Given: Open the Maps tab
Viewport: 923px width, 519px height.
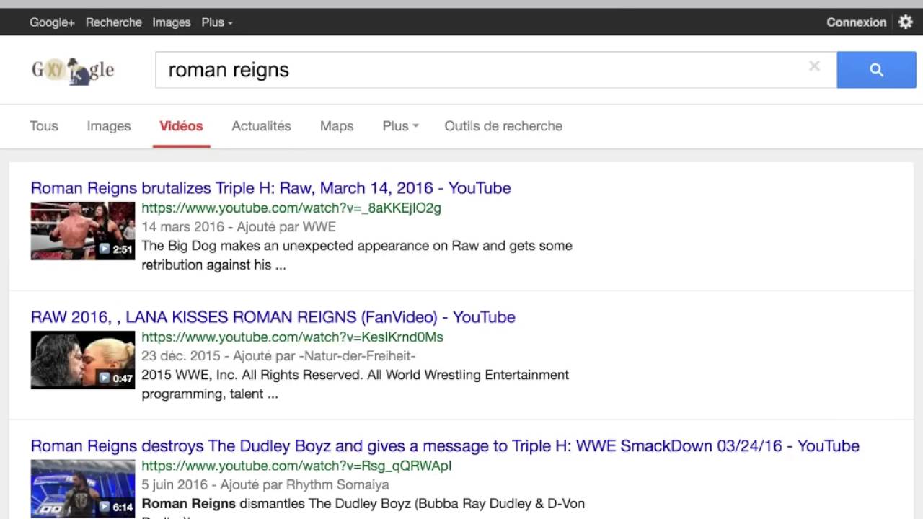Looking at the screenshot, I should coord(337,126).
